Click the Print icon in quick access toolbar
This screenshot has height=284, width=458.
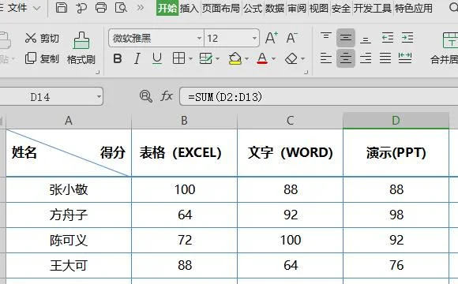coord(101,8)
